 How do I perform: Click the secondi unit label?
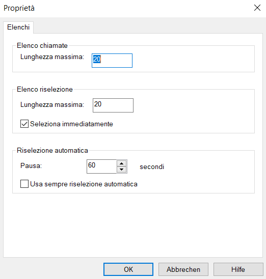(x=152, y=166)
